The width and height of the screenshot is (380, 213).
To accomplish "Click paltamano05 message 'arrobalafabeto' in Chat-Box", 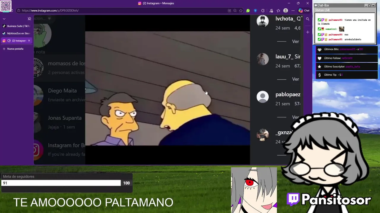I will (x=353, y=39).
